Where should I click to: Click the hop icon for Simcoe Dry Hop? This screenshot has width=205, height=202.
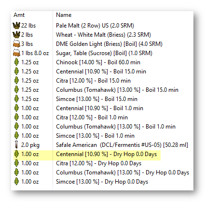click(16, 182)
